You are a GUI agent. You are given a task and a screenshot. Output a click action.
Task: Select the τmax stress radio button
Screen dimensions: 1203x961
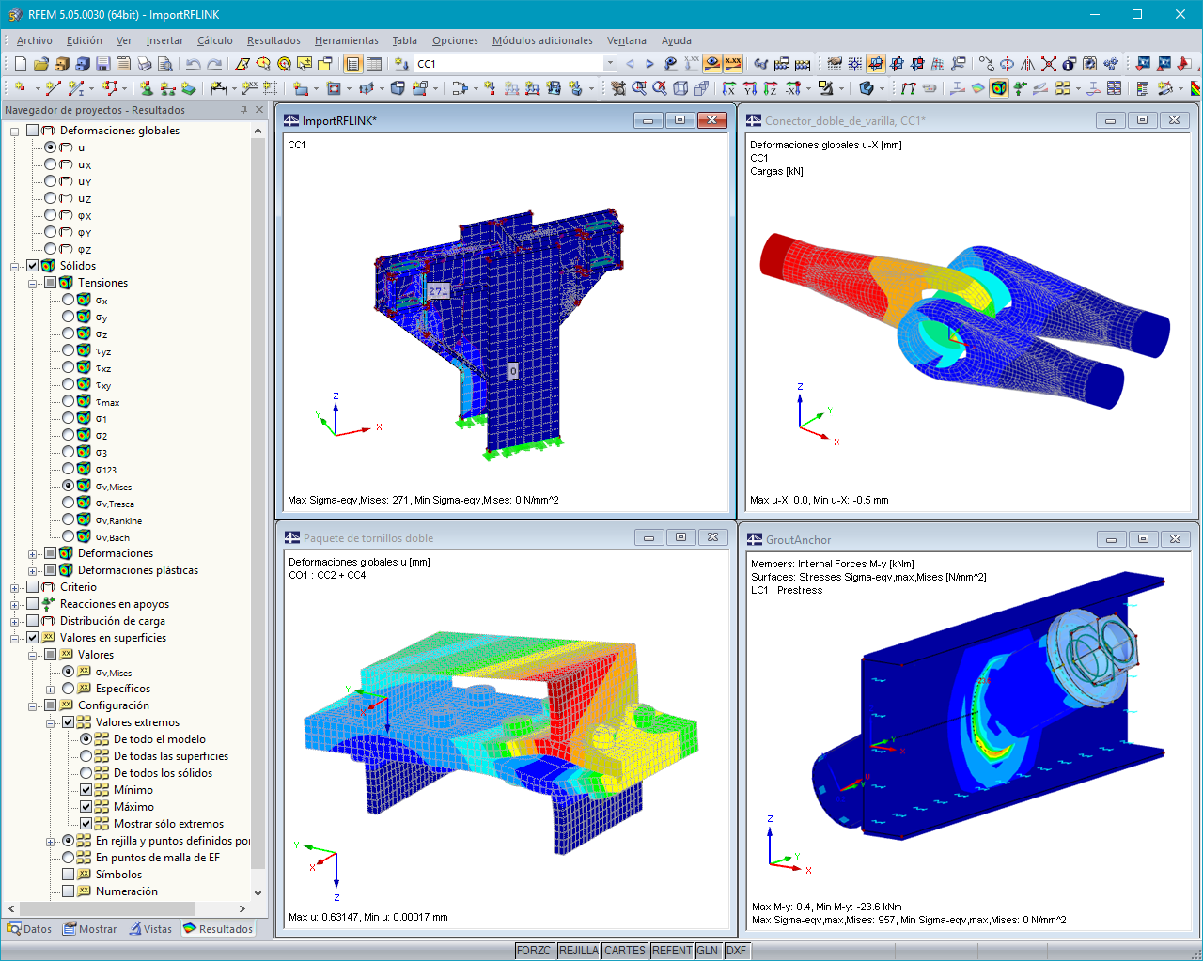pos(68,401)
